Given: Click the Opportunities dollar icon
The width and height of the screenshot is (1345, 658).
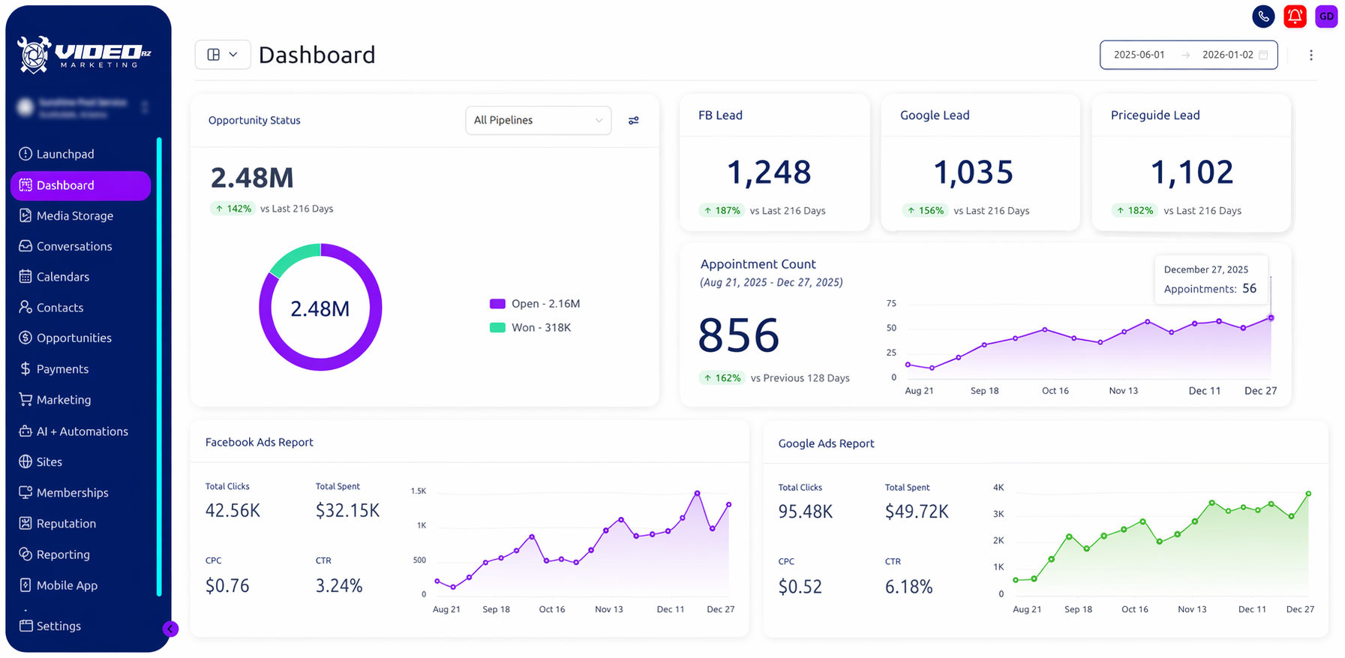Looking at the screenshot, I should [26, 338].
